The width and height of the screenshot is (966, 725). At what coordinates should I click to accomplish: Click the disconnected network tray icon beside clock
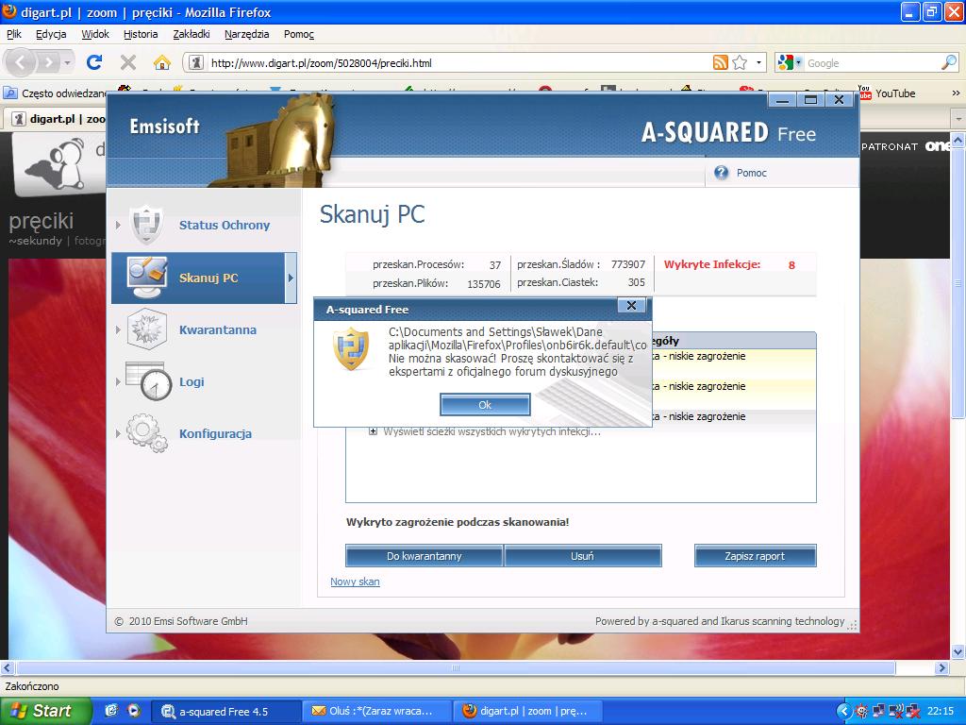913,712
